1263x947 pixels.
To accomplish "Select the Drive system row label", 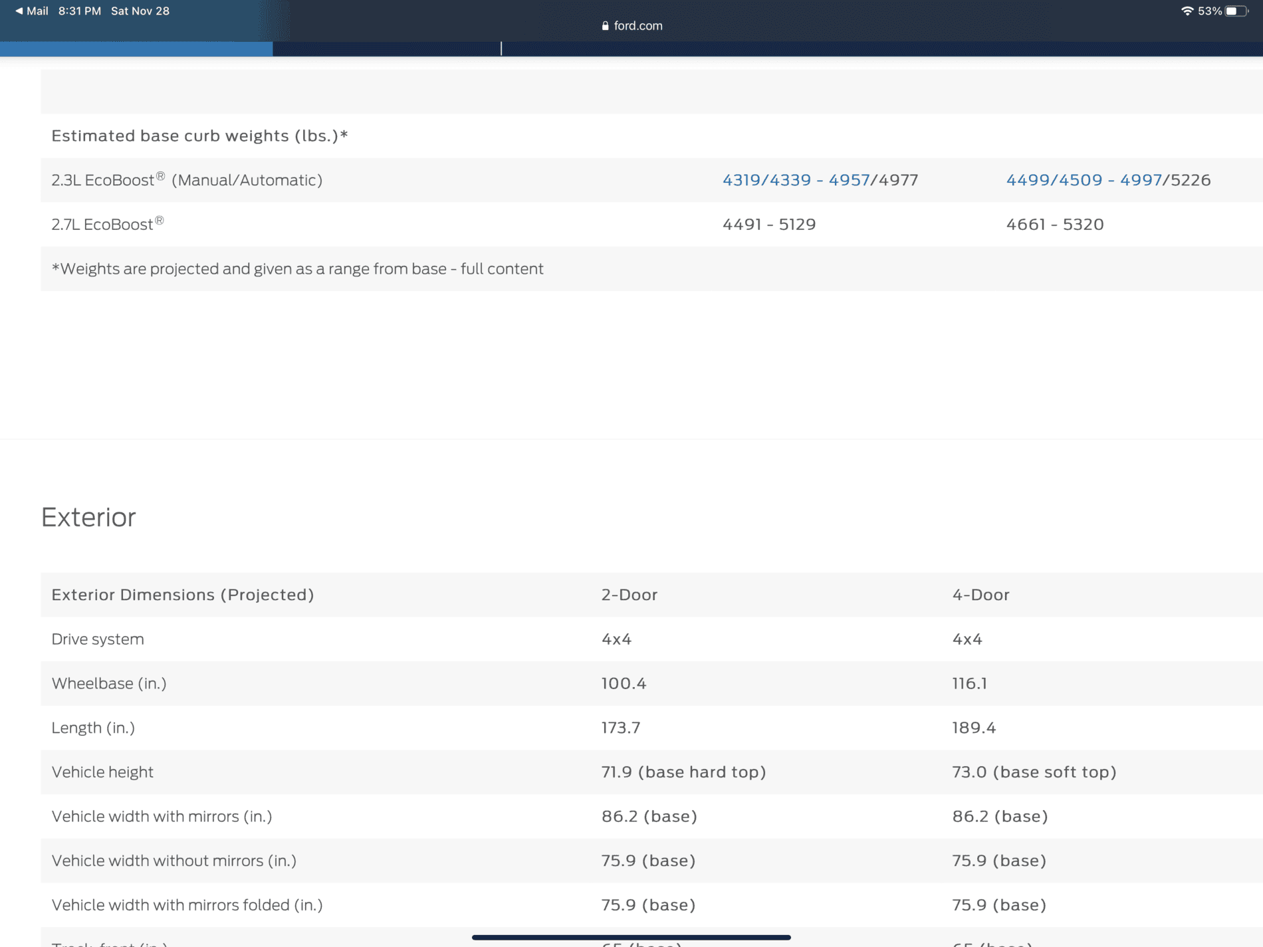I will point(98,639).
